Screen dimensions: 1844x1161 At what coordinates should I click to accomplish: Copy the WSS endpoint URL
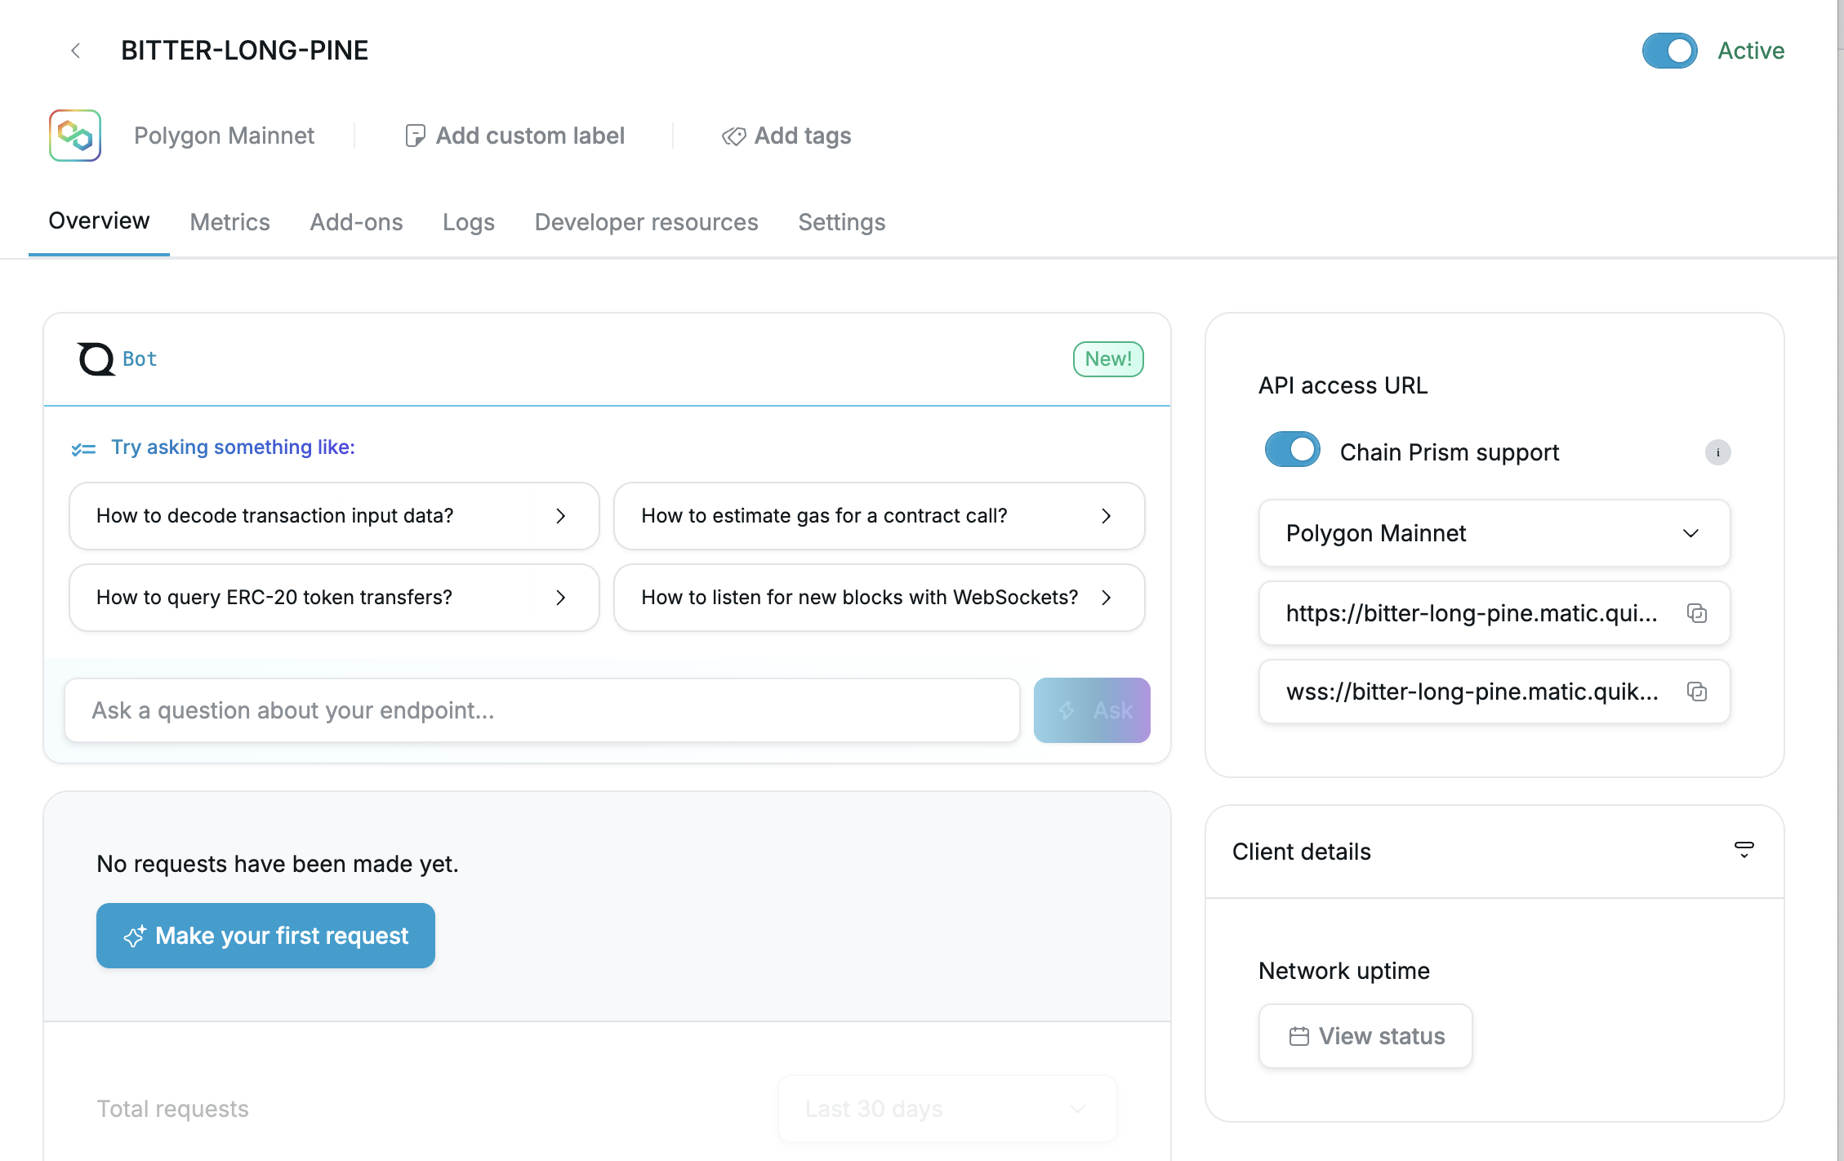click(x=1697, y=692)
